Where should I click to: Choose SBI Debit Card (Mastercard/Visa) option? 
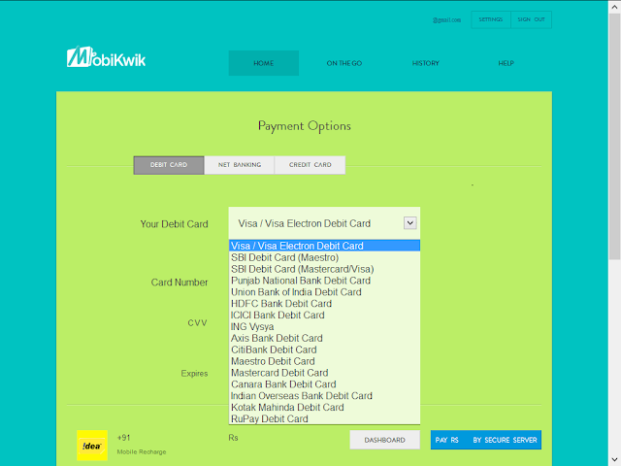click(324, 269)
